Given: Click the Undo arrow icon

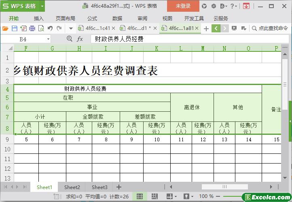Looking at the screenshot, I should click(50, 28).
